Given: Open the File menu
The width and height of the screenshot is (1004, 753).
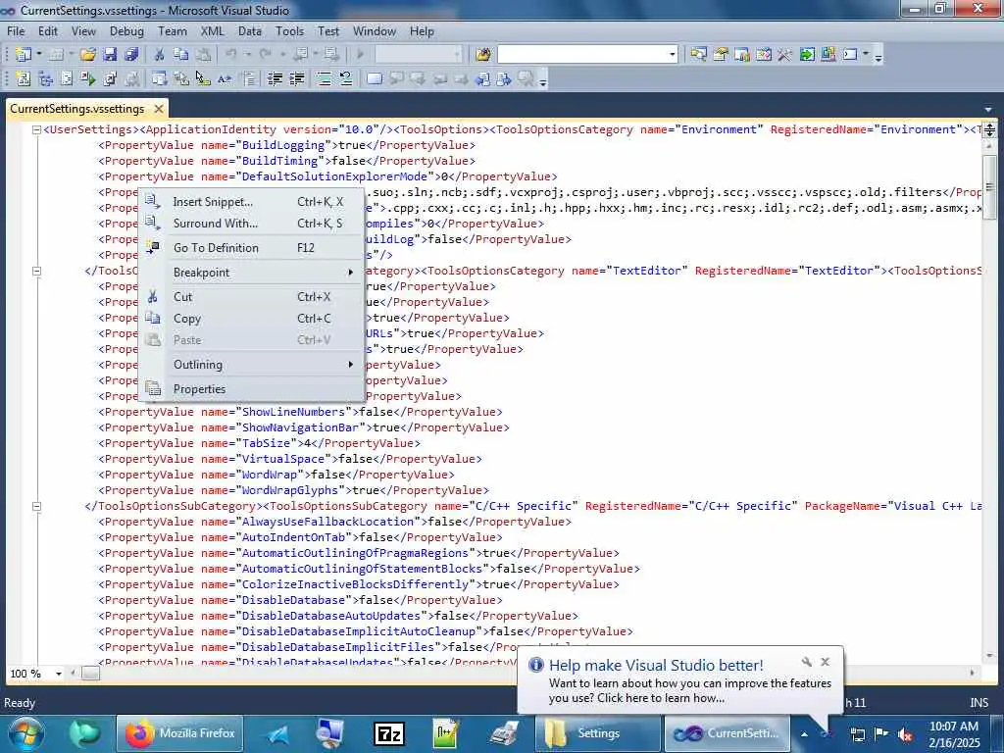Looking at the screenshot, I should click(x=16, y=31).
